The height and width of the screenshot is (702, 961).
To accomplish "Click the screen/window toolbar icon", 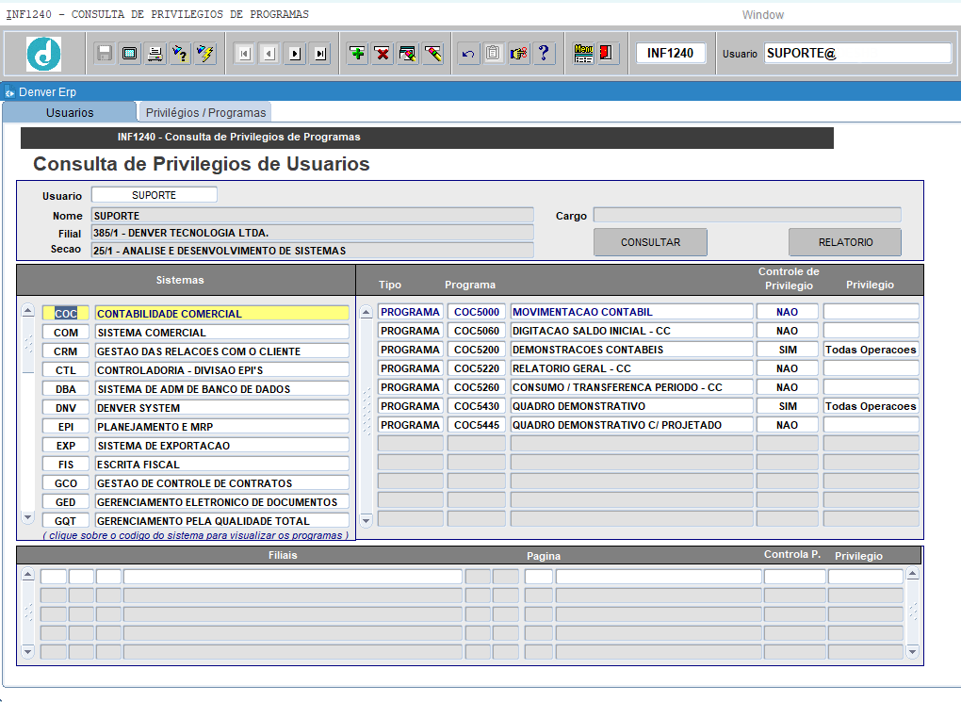I will 129,54.
